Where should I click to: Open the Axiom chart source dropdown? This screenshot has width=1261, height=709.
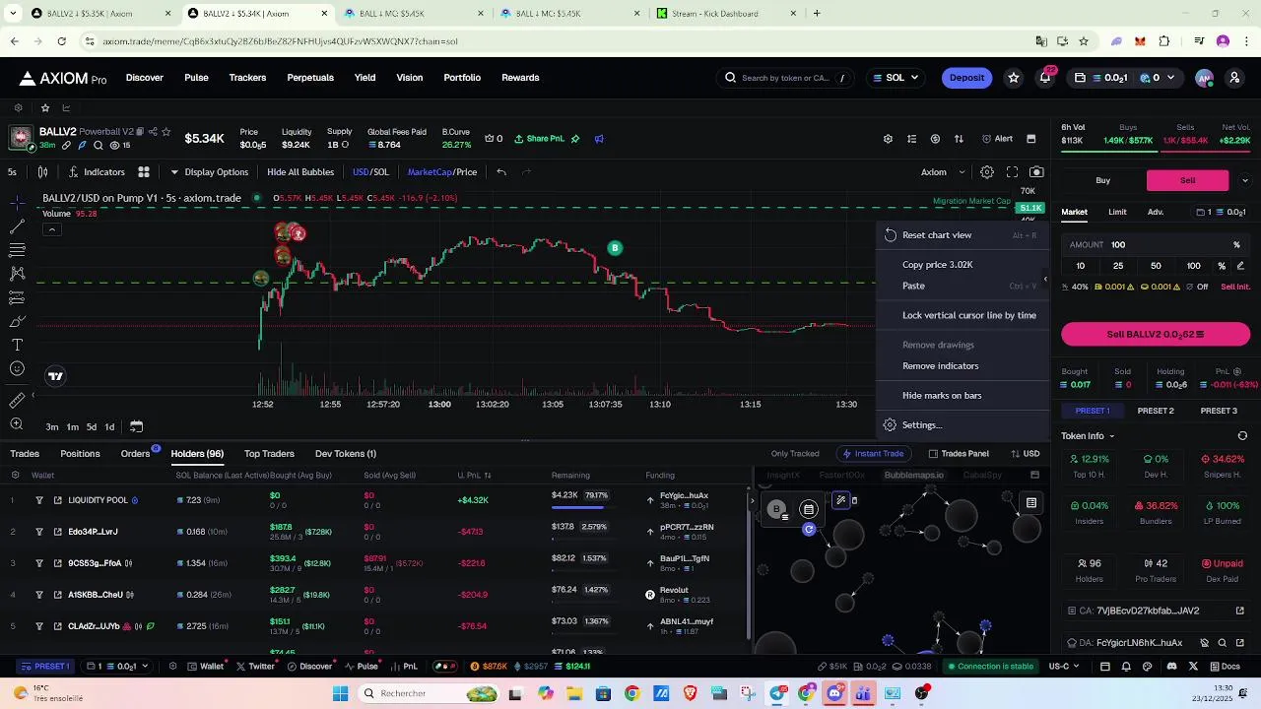point(943,172)
